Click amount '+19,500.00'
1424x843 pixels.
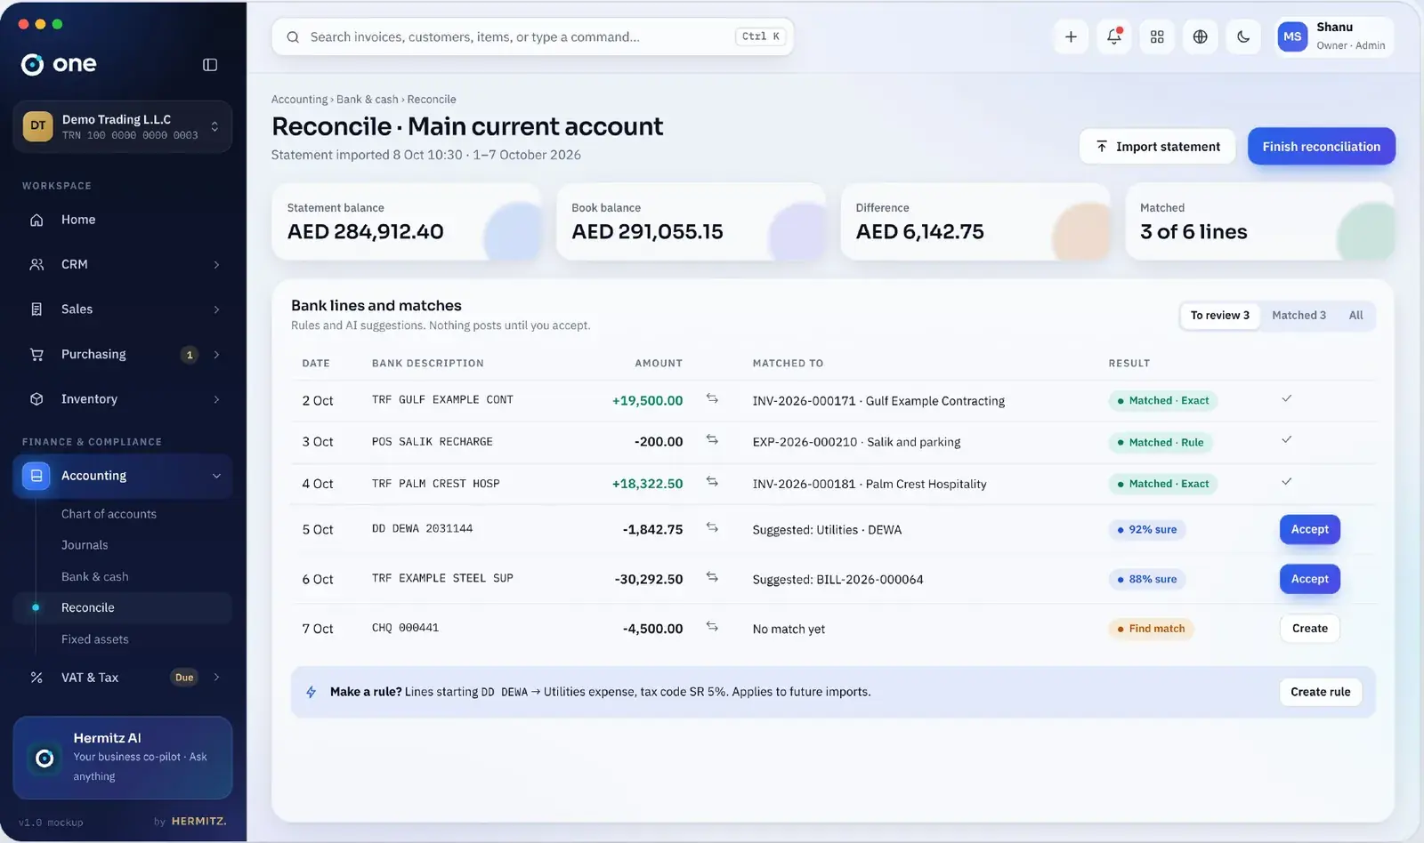pos(647,401)
